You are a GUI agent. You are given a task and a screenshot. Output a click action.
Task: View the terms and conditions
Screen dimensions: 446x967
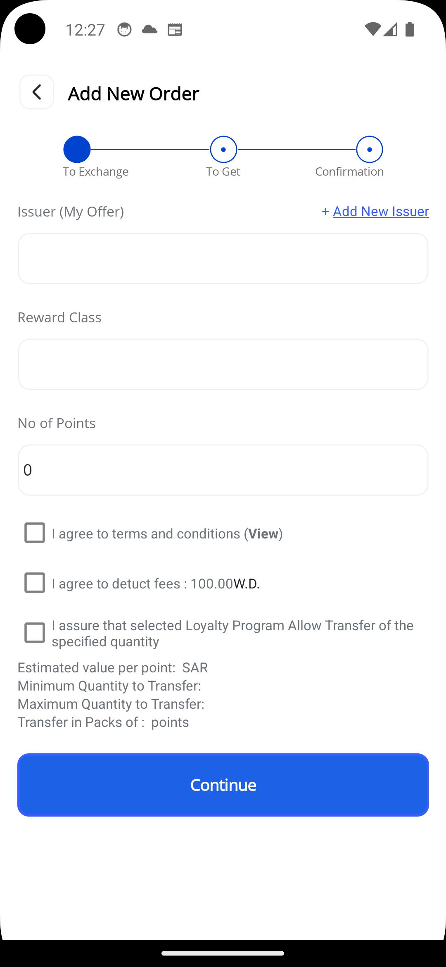point(263,534)
